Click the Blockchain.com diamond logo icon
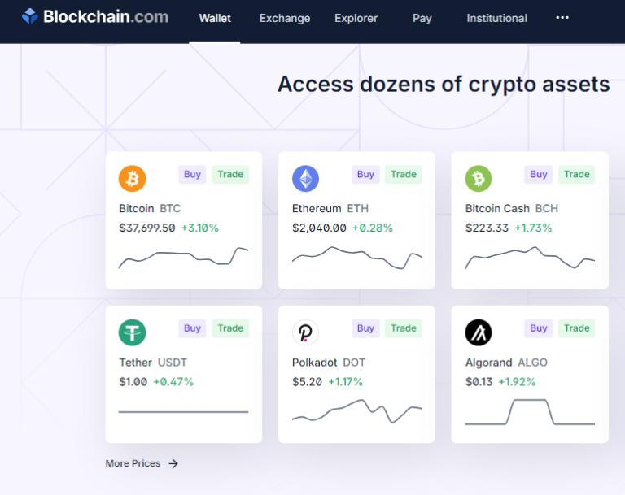 click(30, 16)
